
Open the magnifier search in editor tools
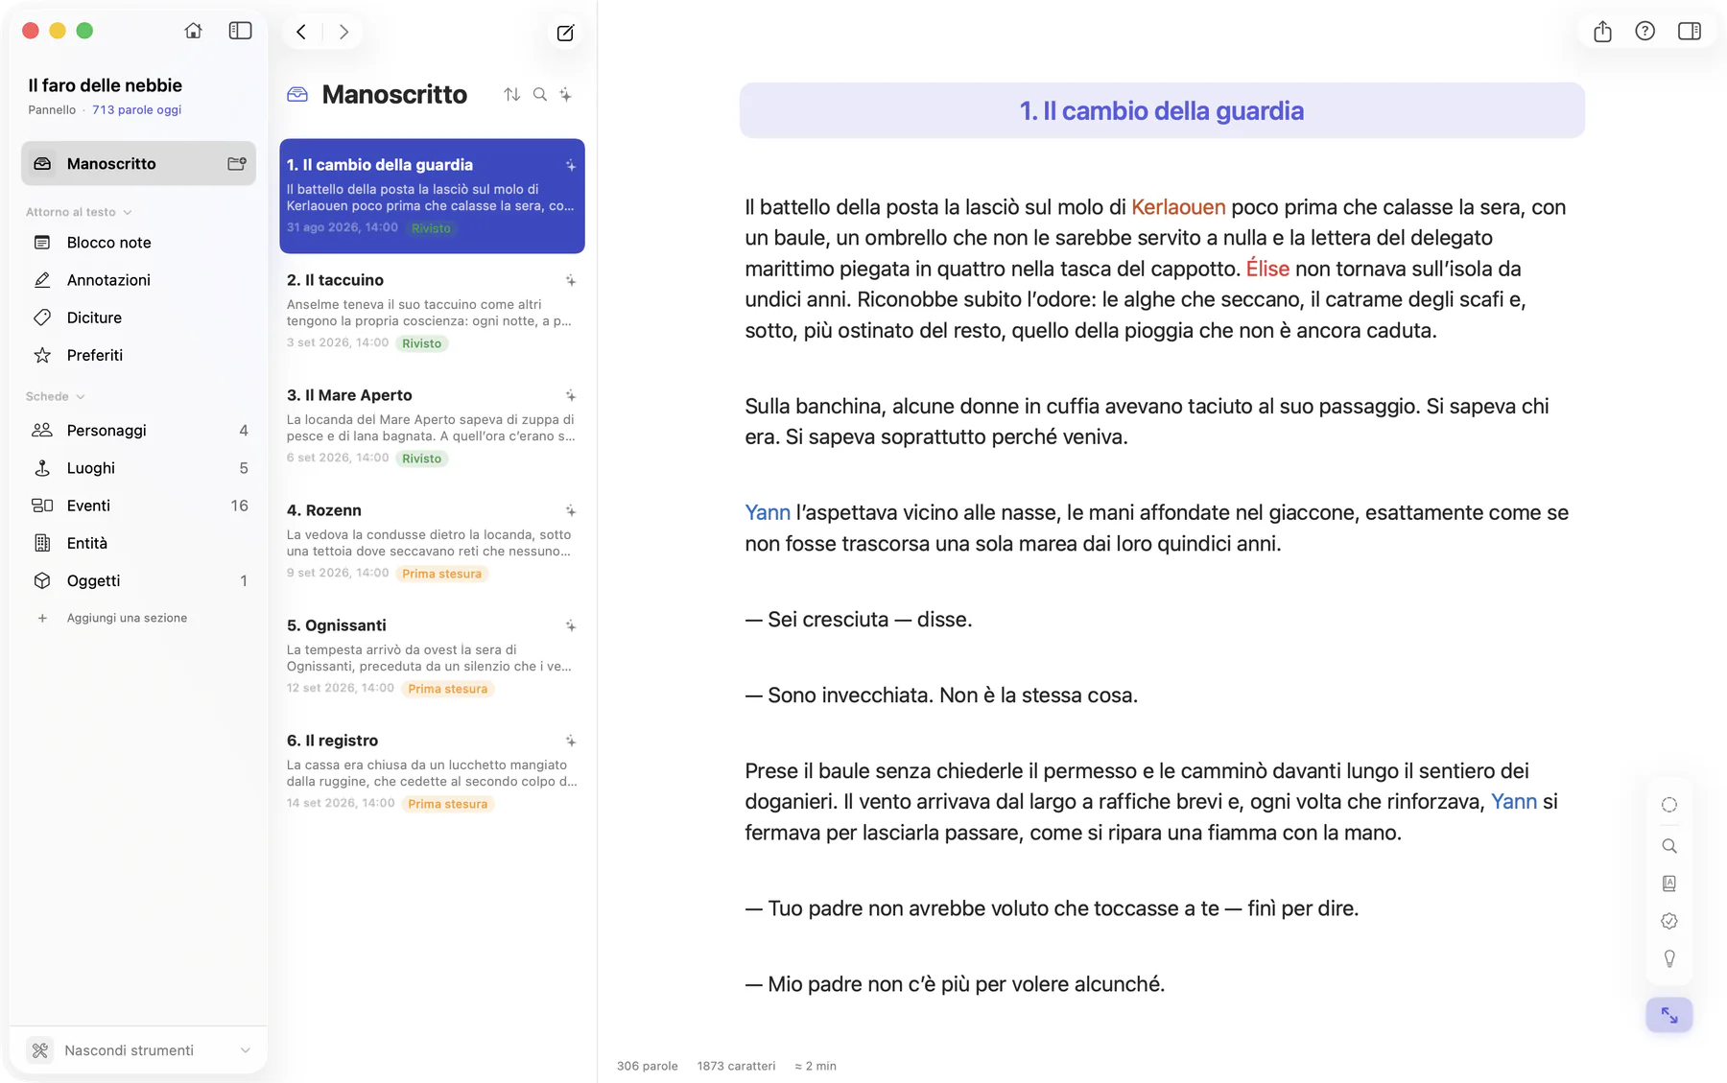pos(1669,846)
